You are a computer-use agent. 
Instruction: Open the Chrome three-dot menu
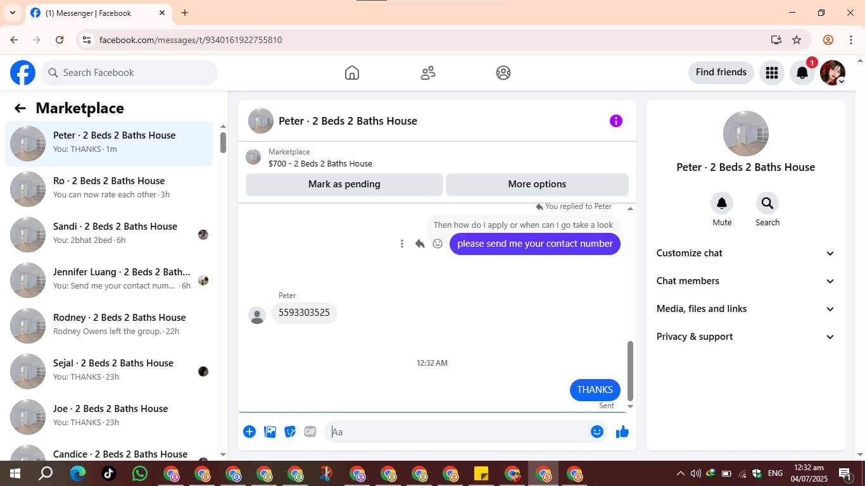(850, 40)
